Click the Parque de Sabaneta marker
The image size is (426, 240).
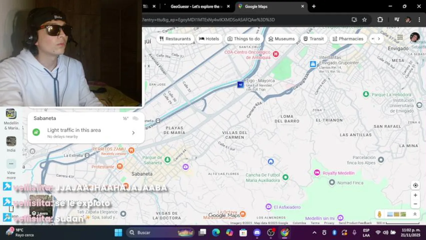pos(167,160)
